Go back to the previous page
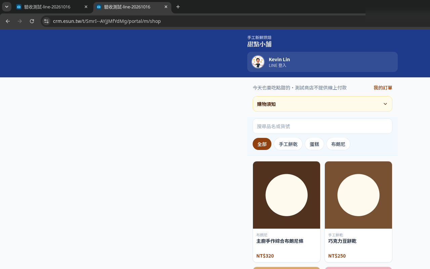 click(8, 21)
